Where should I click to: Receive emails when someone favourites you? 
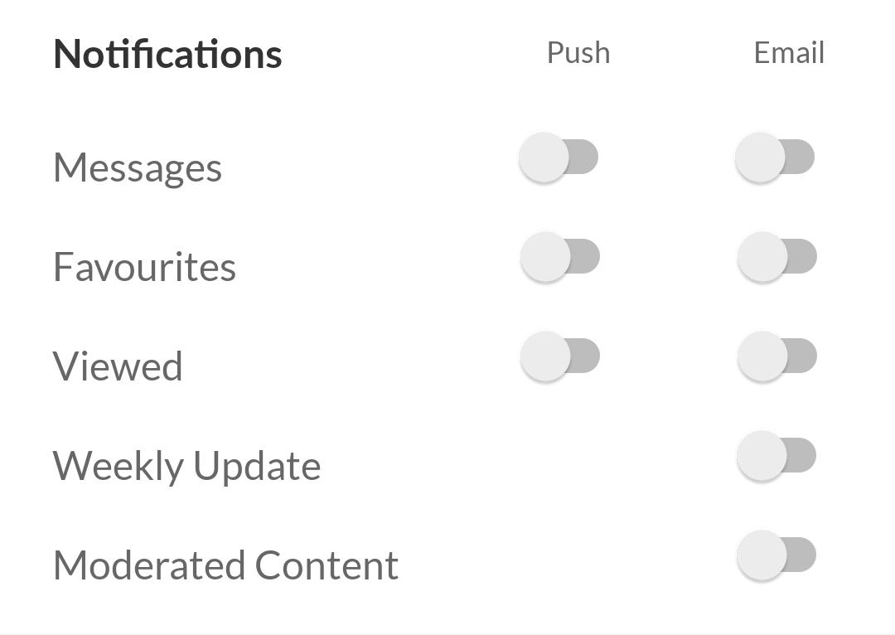pos(776,257)
